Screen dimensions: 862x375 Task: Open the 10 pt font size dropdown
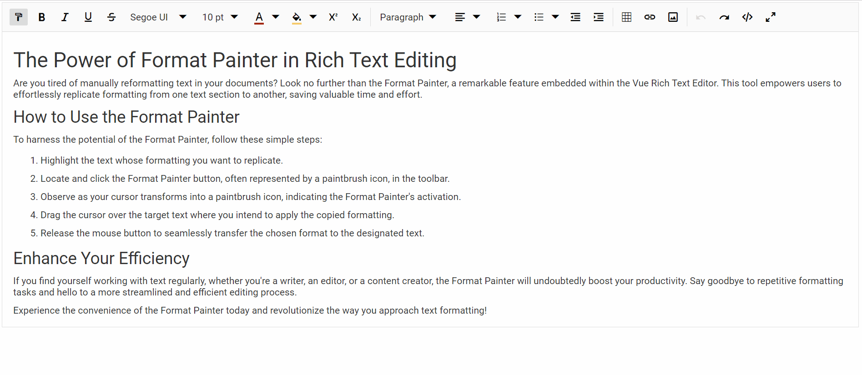pos(220,17)
